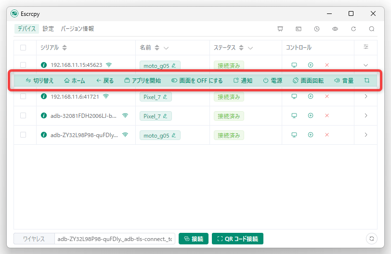
Task: Expand the 192.168.11.6:41721 row details
Action: click(x=365, y=96)
